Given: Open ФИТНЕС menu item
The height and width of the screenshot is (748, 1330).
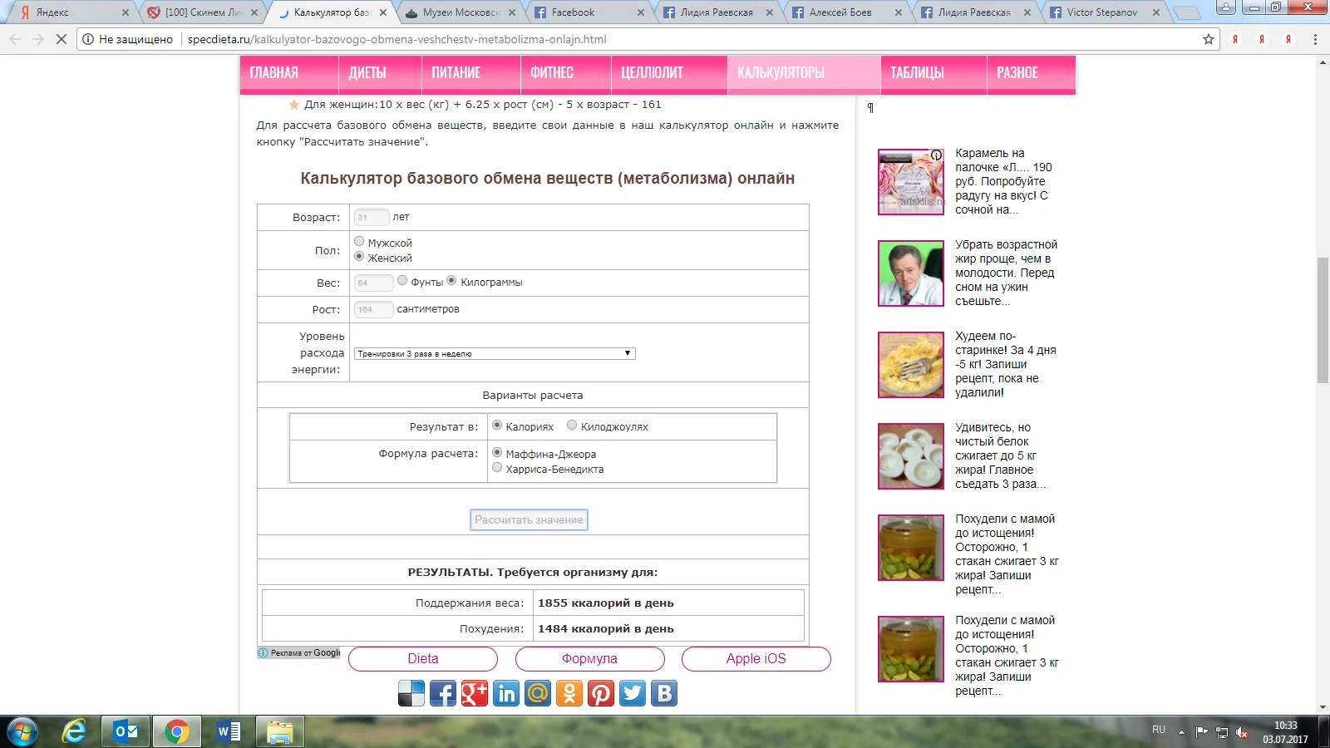Looking at the screenshot, I should (566, 73).
